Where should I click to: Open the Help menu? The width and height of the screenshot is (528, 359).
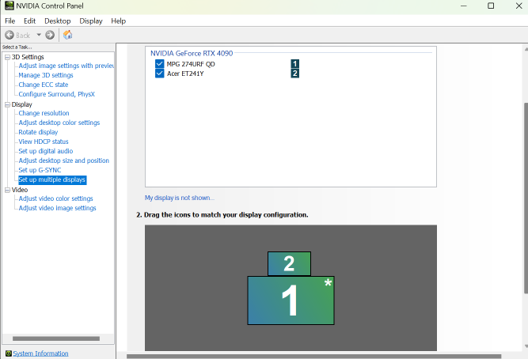coord(118,21)
